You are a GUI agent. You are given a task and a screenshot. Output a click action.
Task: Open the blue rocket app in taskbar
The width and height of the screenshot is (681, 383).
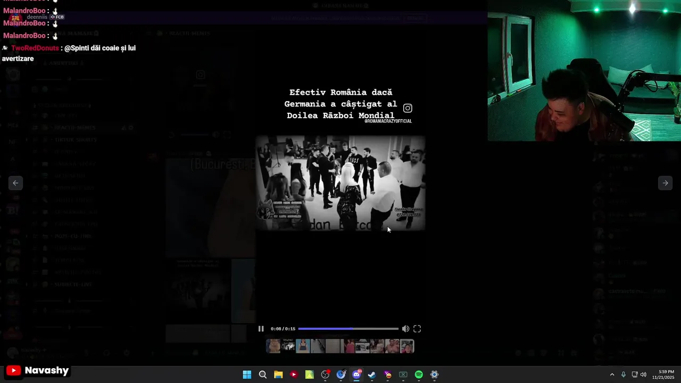pyautogui.click(x=340, y=374)
